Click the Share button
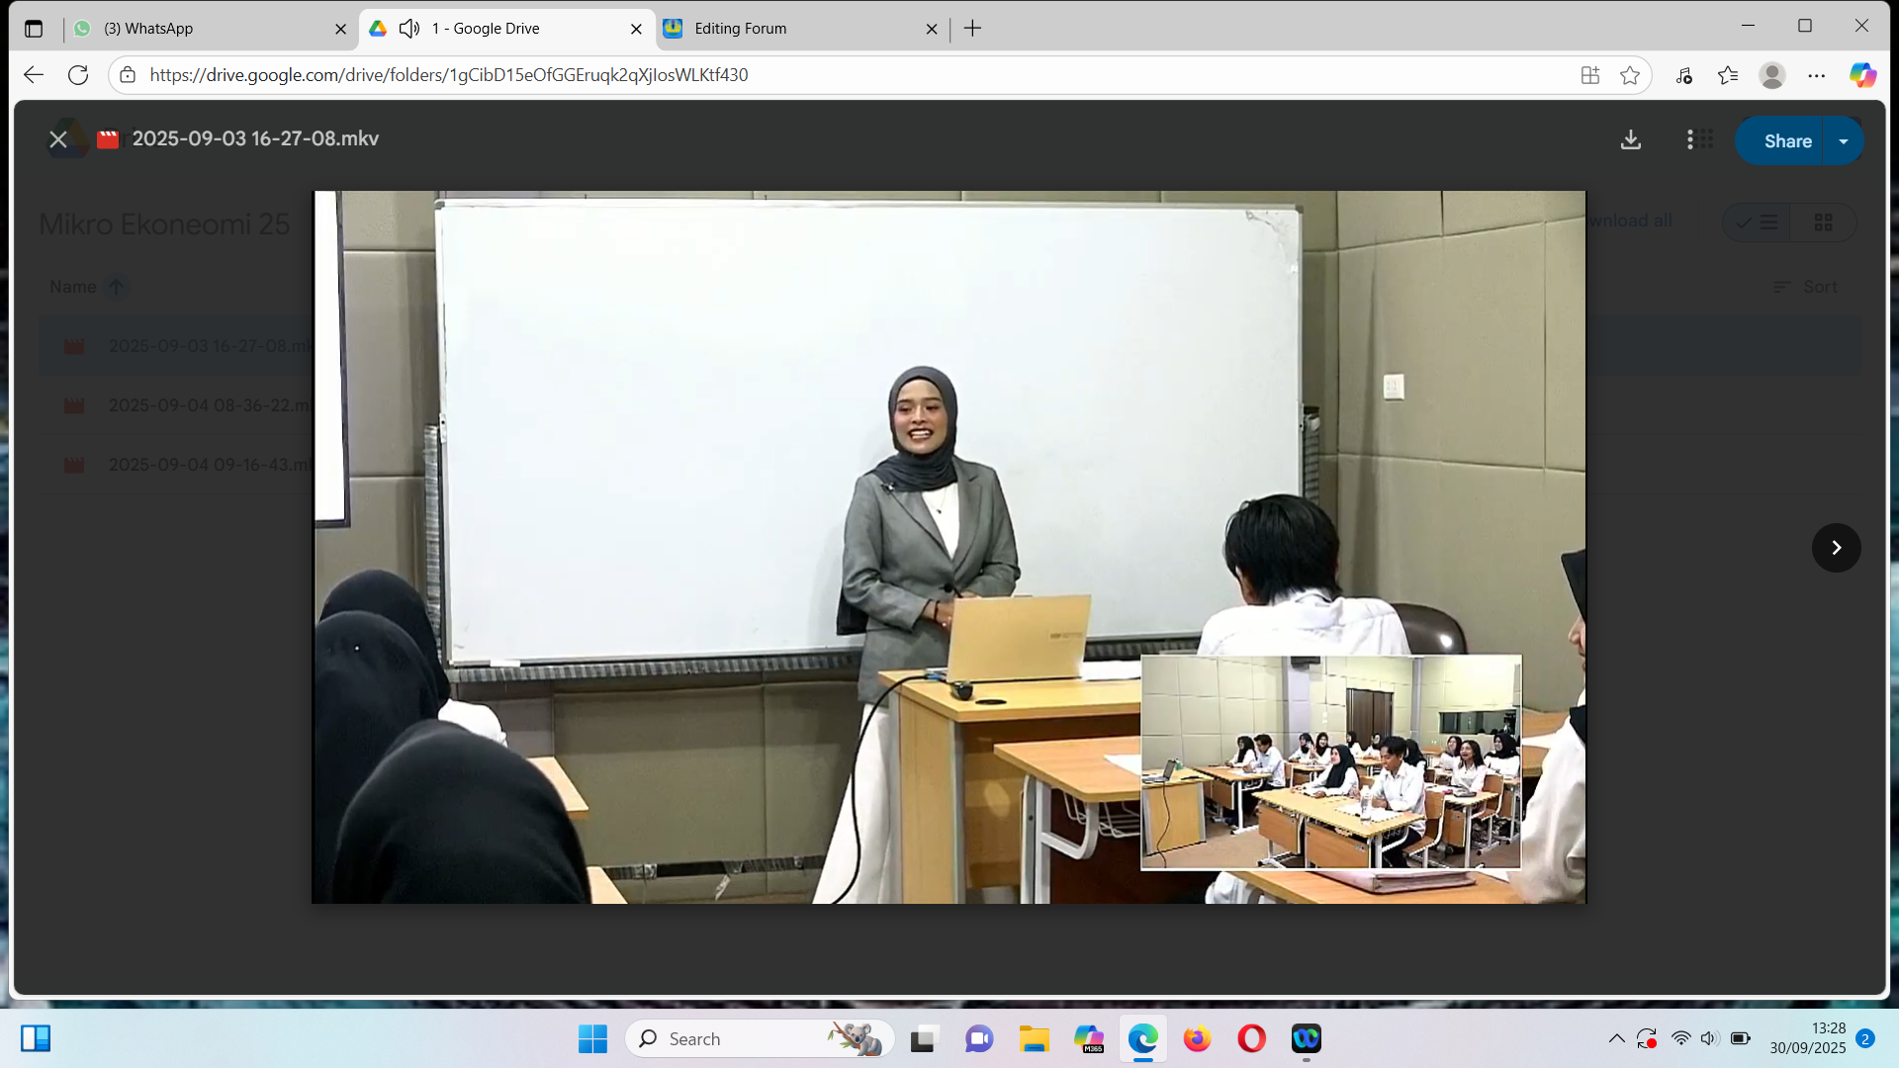The width and height of the screenshot is (1899, 1068). pyautogui.click(x=1786, y=141)
